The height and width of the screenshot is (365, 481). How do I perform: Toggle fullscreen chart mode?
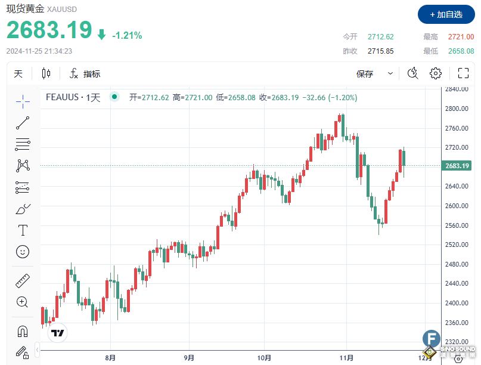click(463, 73)
